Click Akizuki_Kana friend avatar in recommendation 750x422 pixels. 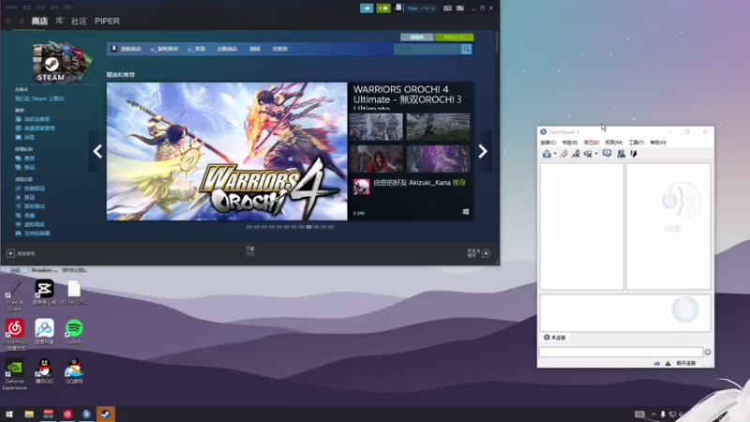(362, 187)
